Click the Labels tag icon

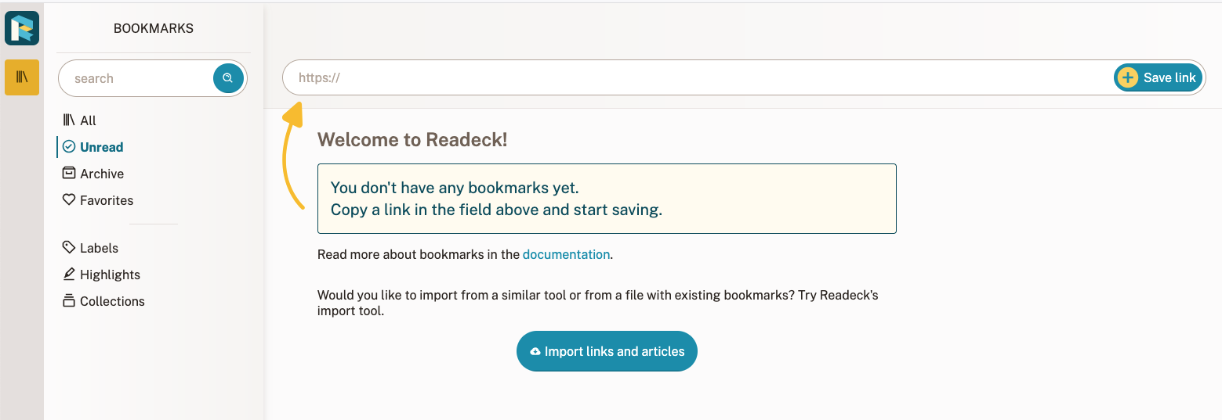[69, 247]
